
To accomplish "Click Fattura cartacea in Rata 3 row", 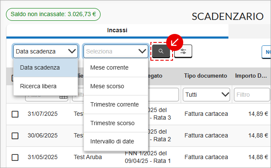I will click(x=206, y=114).
